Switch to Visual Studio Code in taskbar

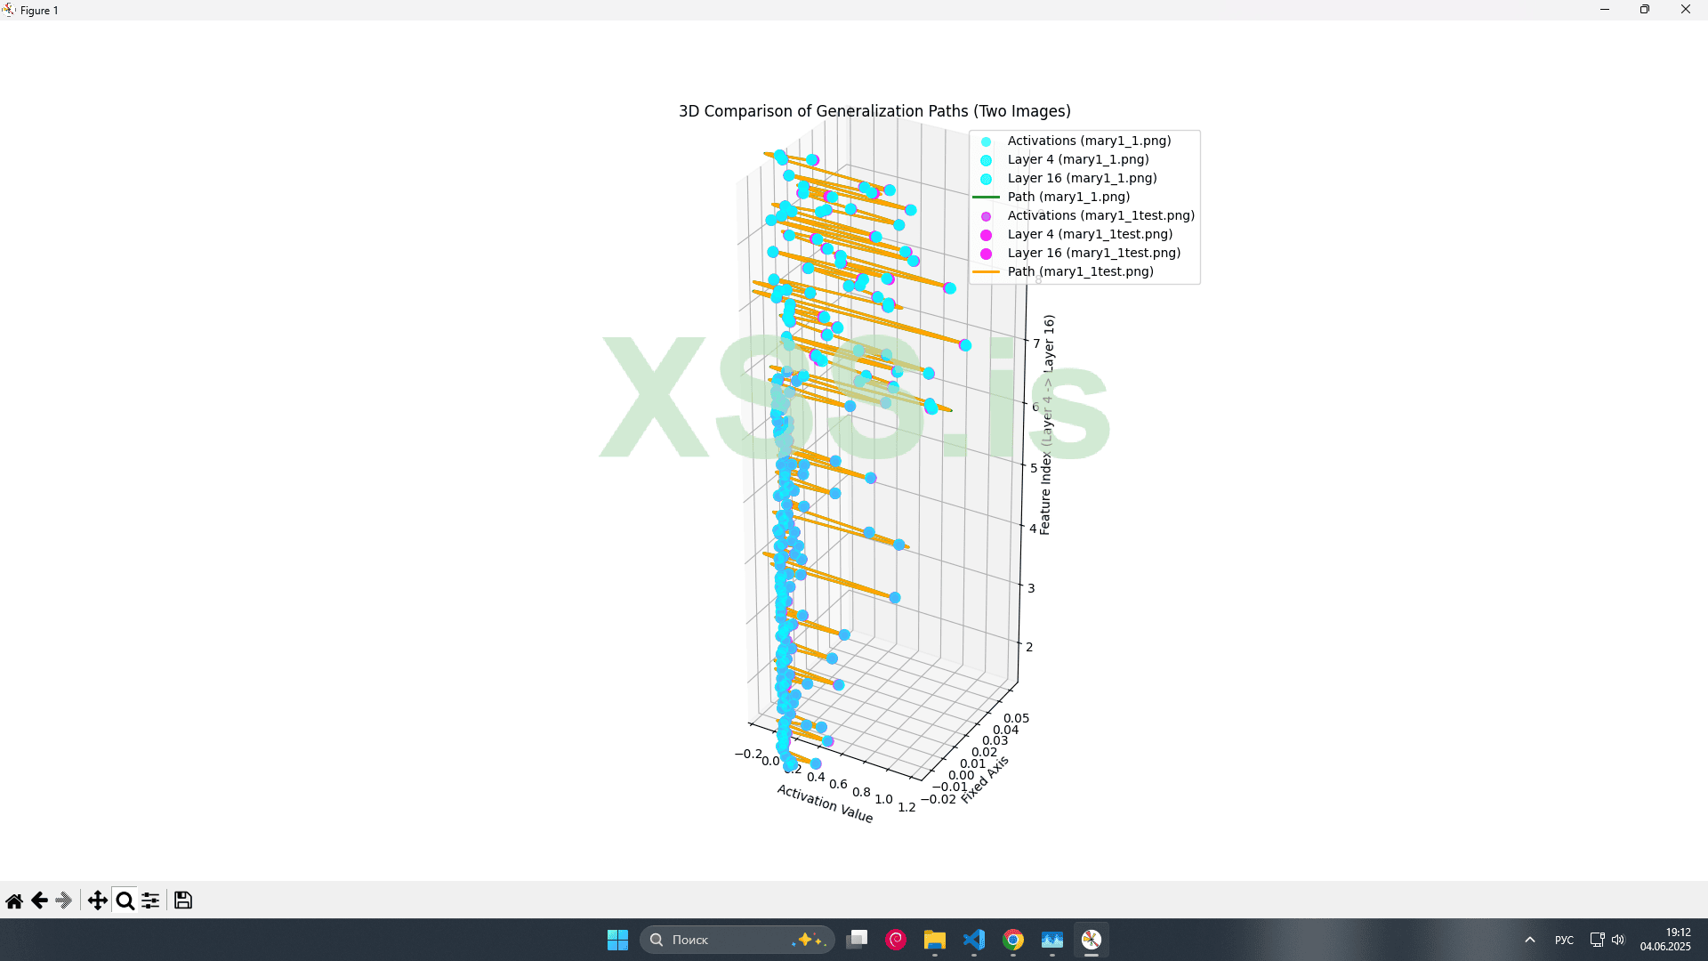point(974,940)
